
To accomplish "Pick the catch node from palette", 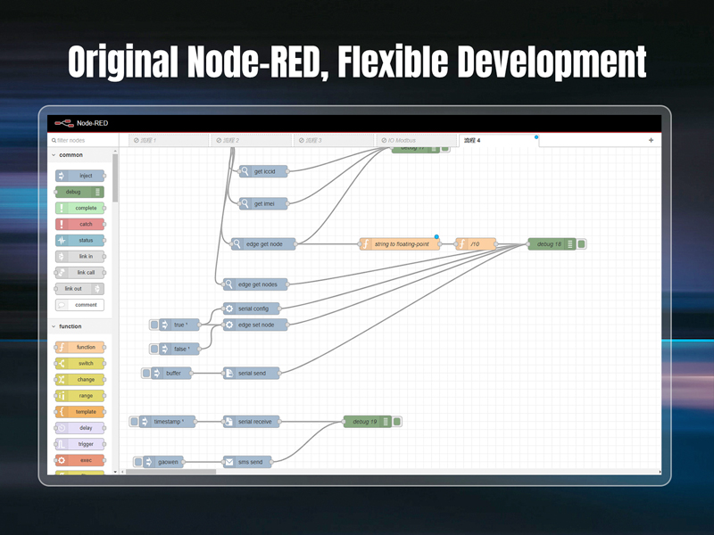I will (80, 225).
